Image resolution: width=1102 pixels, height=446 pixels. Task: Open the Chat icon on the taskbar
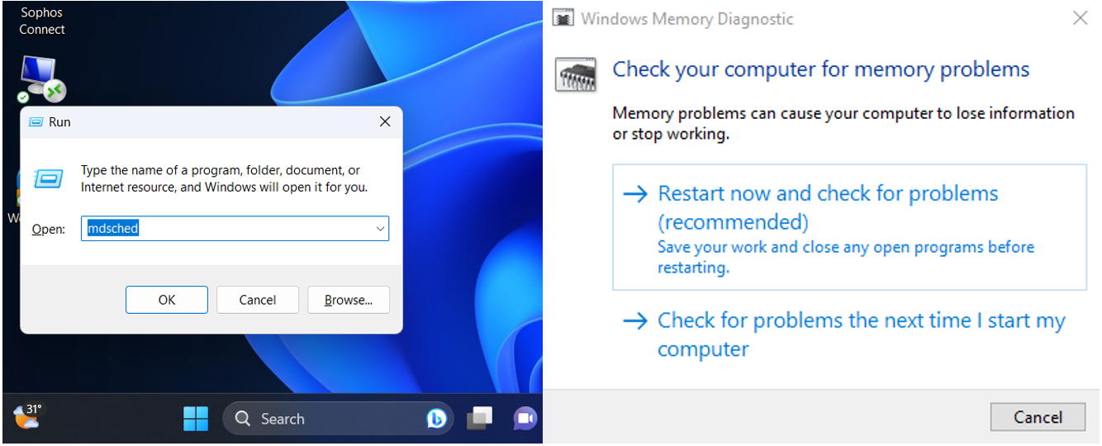[x=525, y=419]
